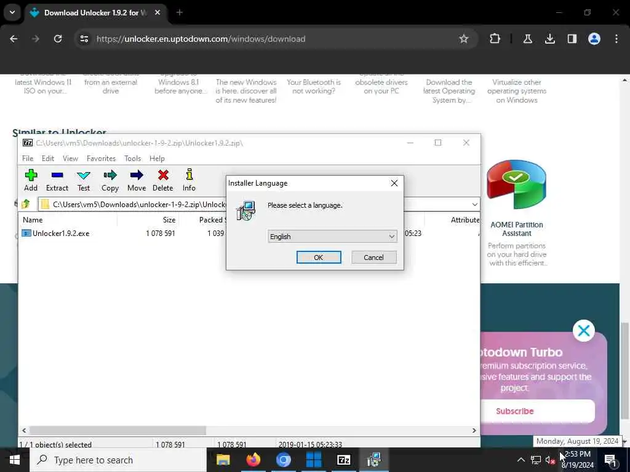Open the Help menu in 7-Zip
Viewport: 630px width, 472px height.
pyautogui.click(x=157, y=159)
